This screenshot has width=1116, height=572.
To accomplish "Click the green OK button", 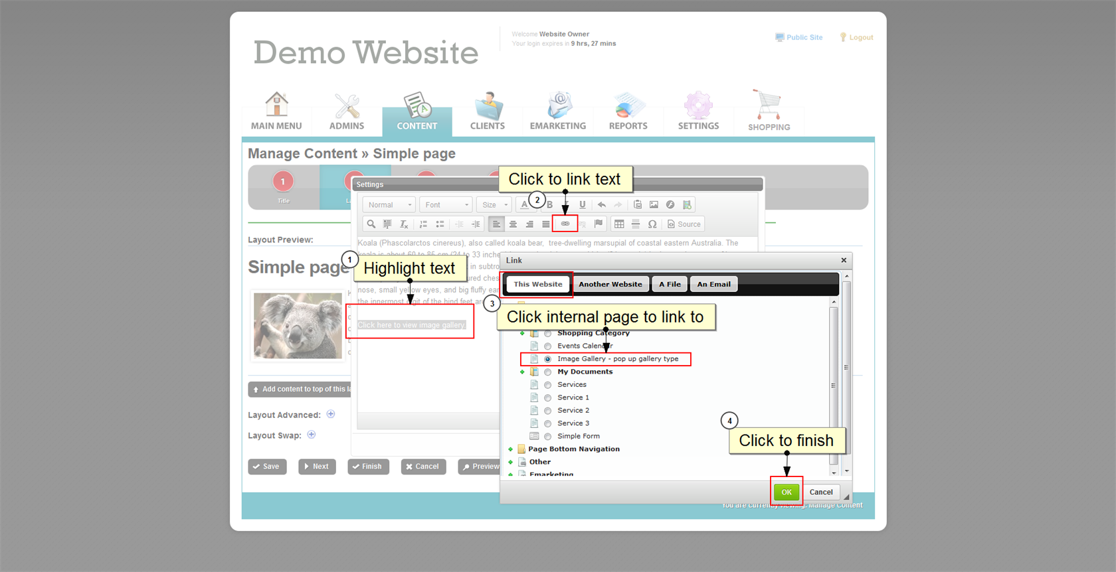I will [x=787, y=492].
